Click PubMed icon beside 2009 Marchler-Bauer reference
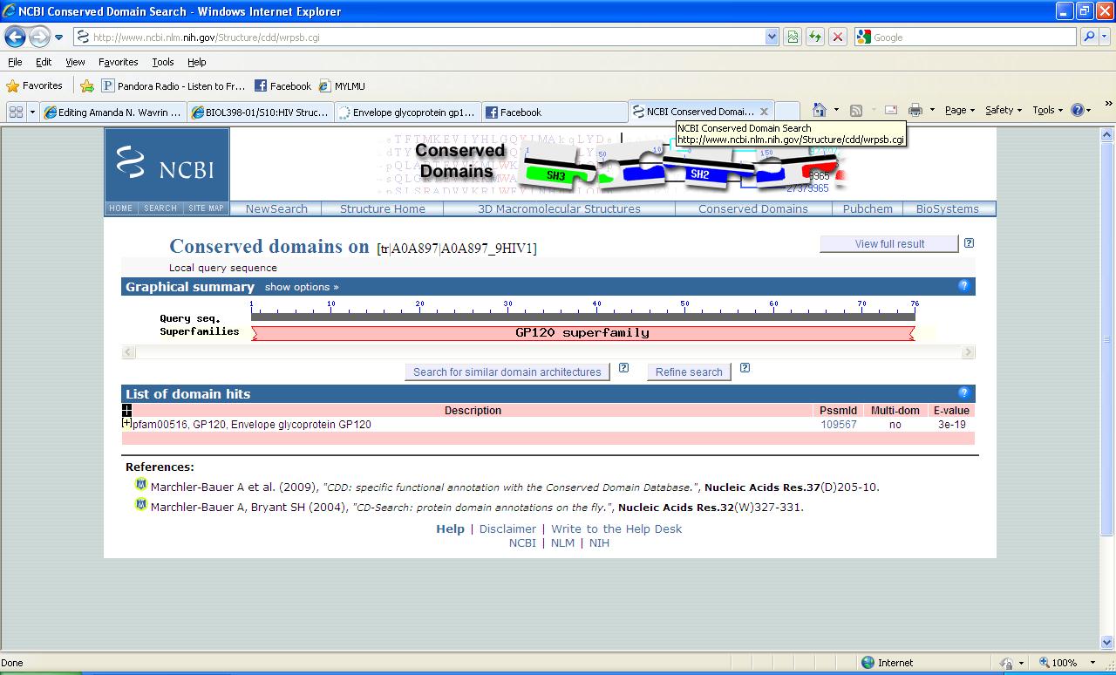The width and height of the screenshot is (1116, 675). click(140, 485)
